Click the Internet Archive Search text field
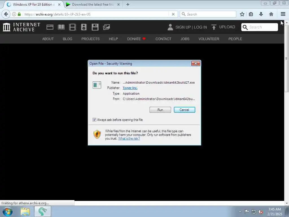 263,27
